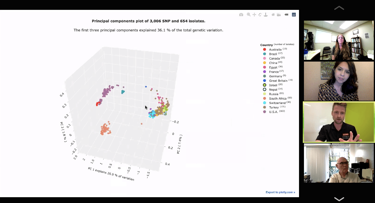Reset camera to default home view
The image size is (375, 203).
[x=273, y=15]
